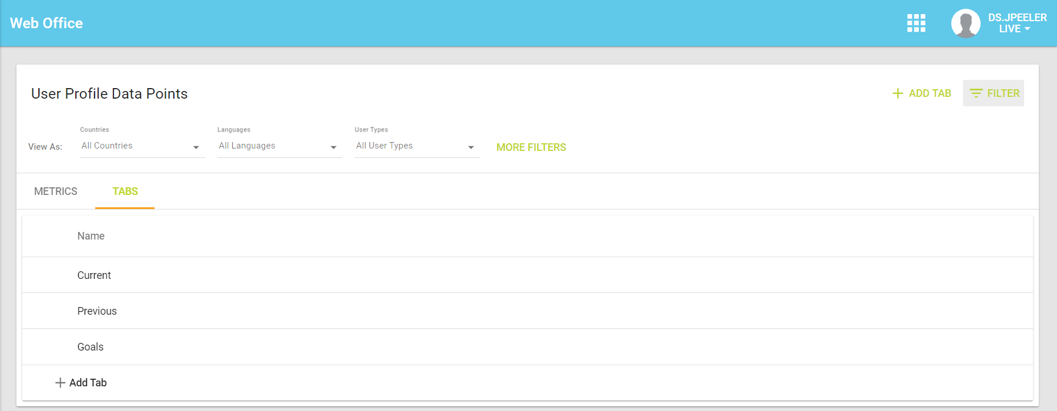Click the filter lines icon in the FILTER button

pos(976,93)
